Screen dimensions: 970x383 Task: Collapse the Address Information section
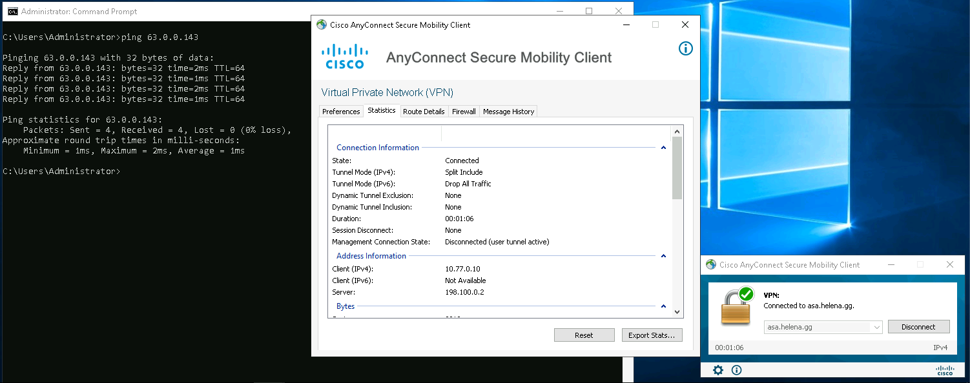point(663,256)
